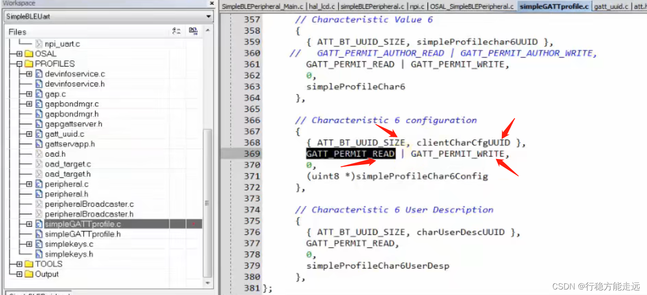Screen dimensions: 647x295
Task: Click the npi_uart.c excluded file icon
Action: coord(39,44)
